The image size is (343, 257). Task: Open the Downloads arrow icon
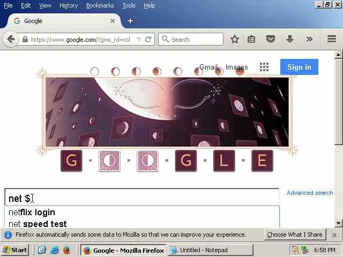(290, 39)
